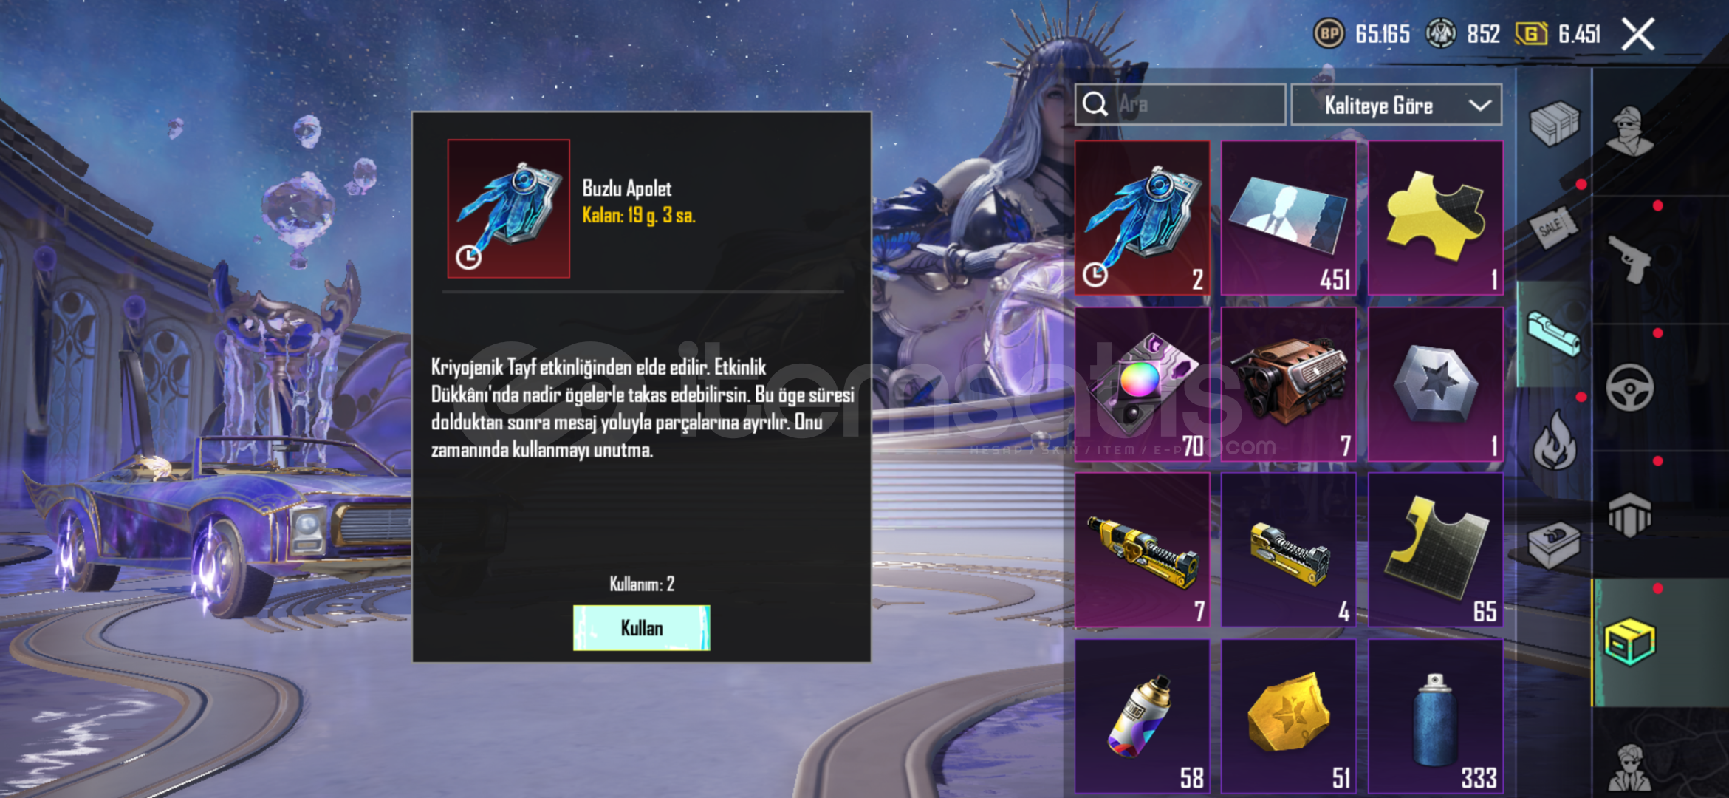
Task: Open the steering wheel vehicles category
Action: (x=1629, y=387)
